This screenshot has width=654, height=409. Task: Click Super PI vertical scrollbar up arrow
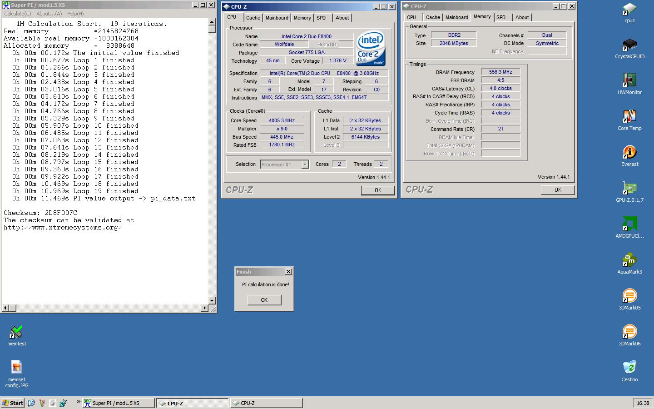tap(212, 22)
